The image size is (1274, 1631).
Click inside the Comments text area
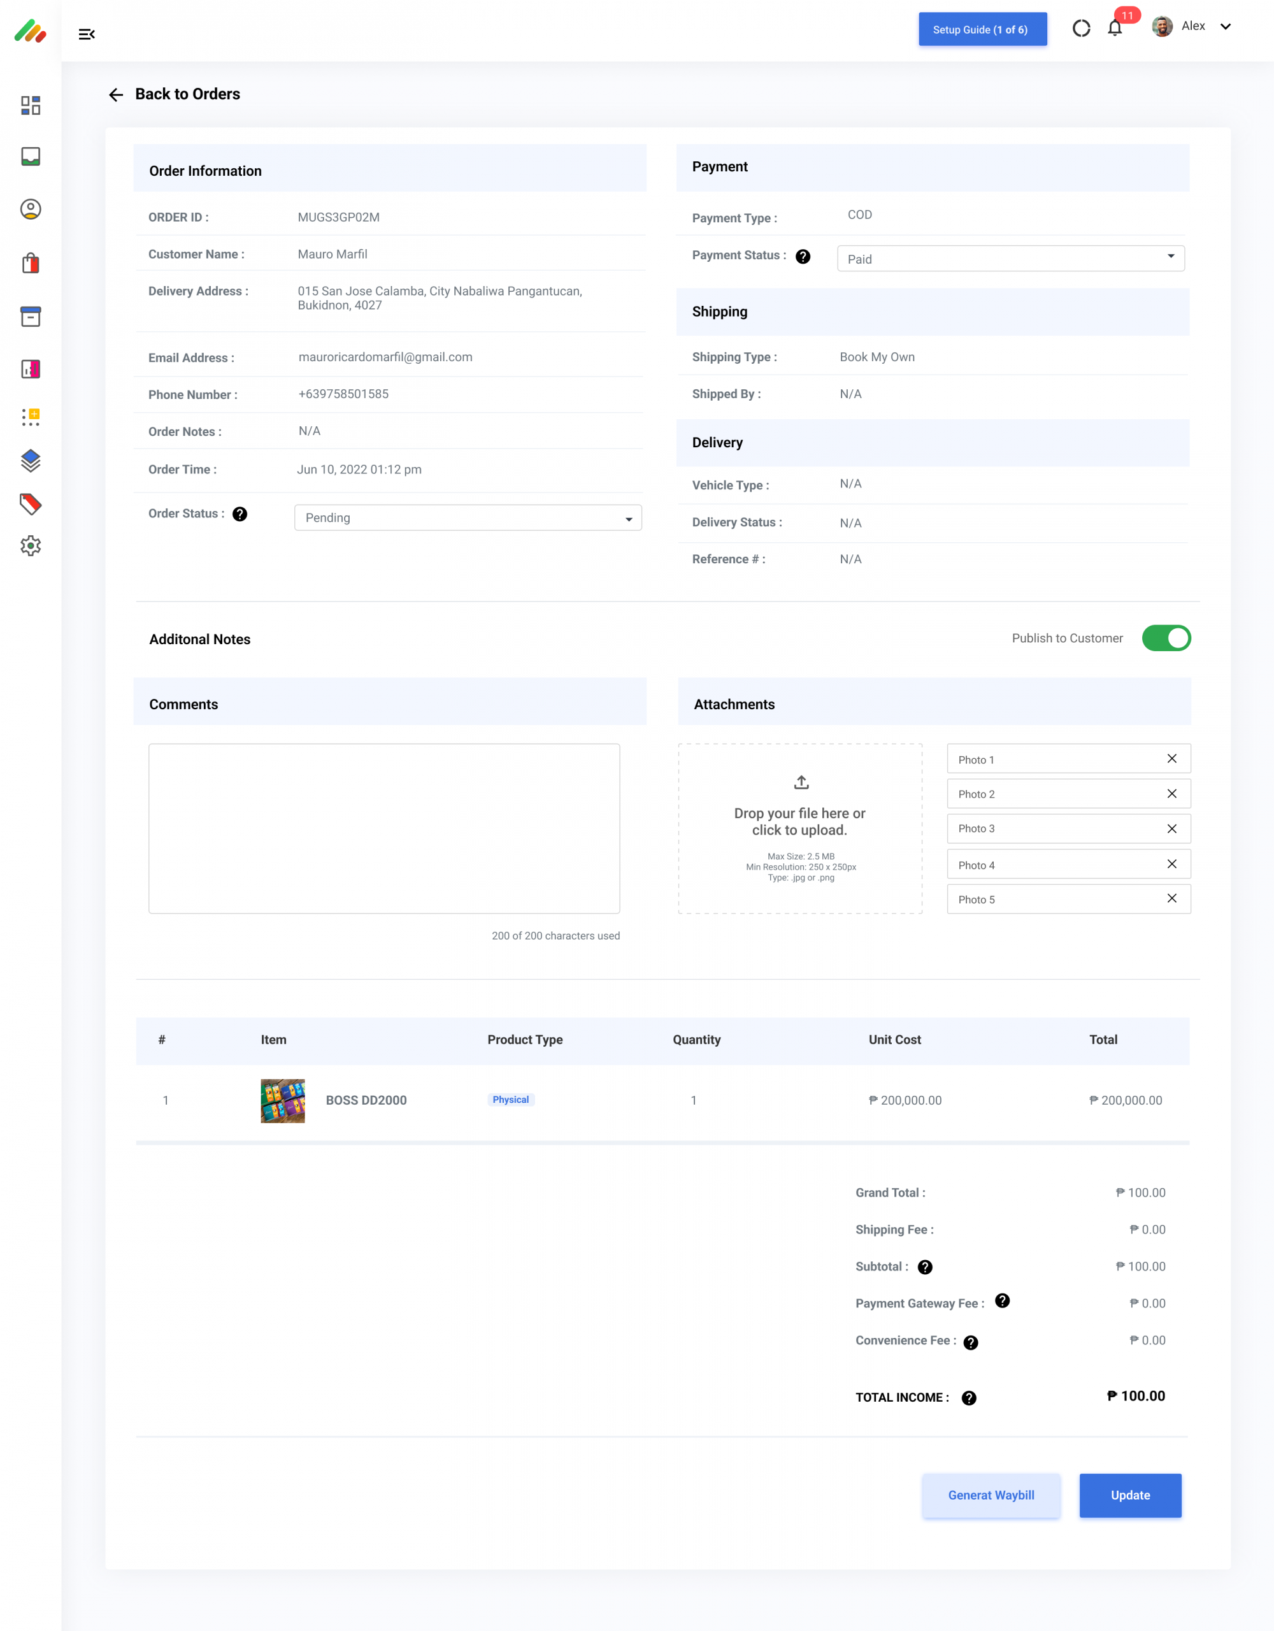coord(384,828)
